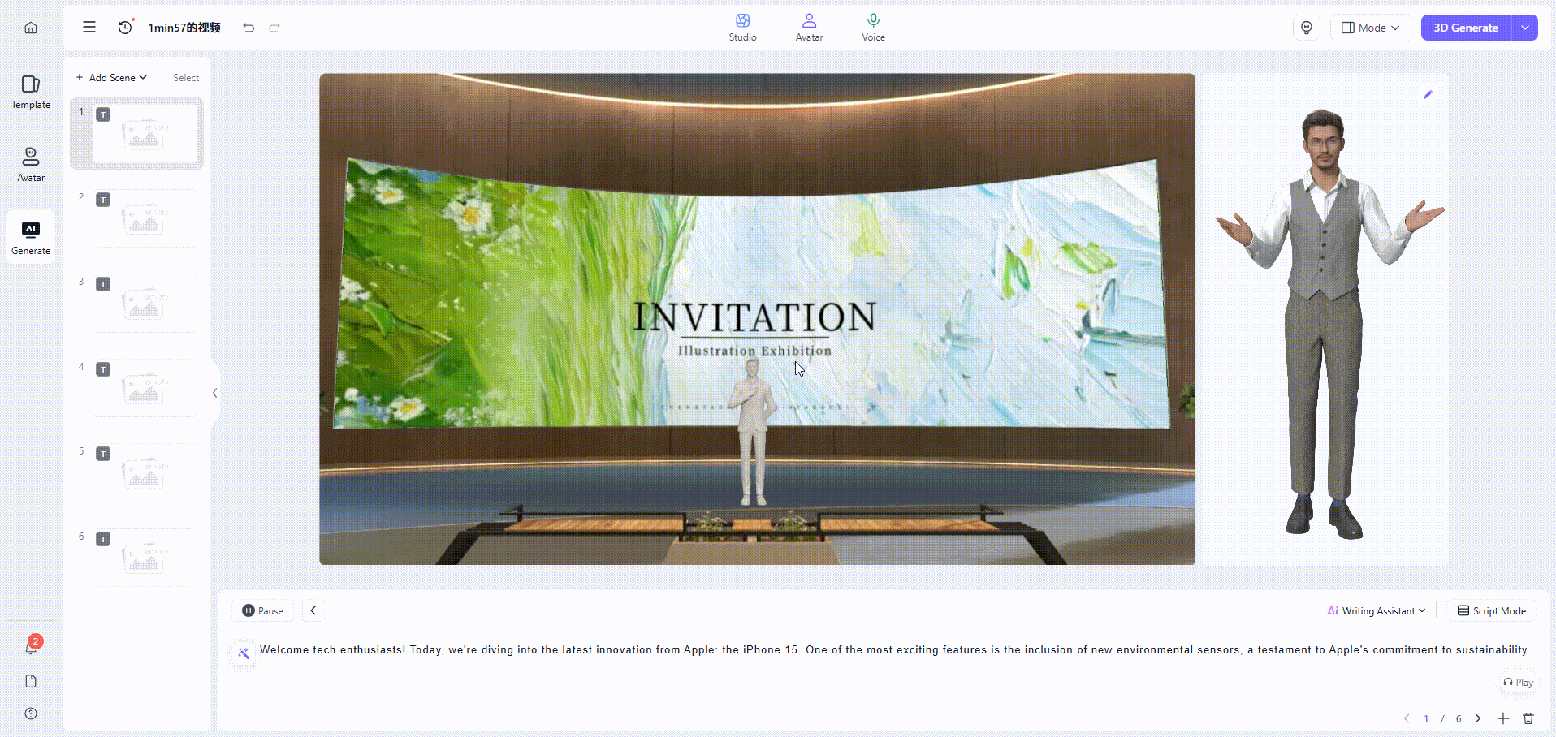Expand the Writing Assistant menu
Image resolution: width=1556 pixels, height=737 pixels.
click(x=1377, y=611)
